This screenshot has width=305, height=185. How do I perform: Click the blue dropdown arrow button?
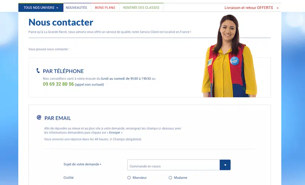(x=225, y=165)
